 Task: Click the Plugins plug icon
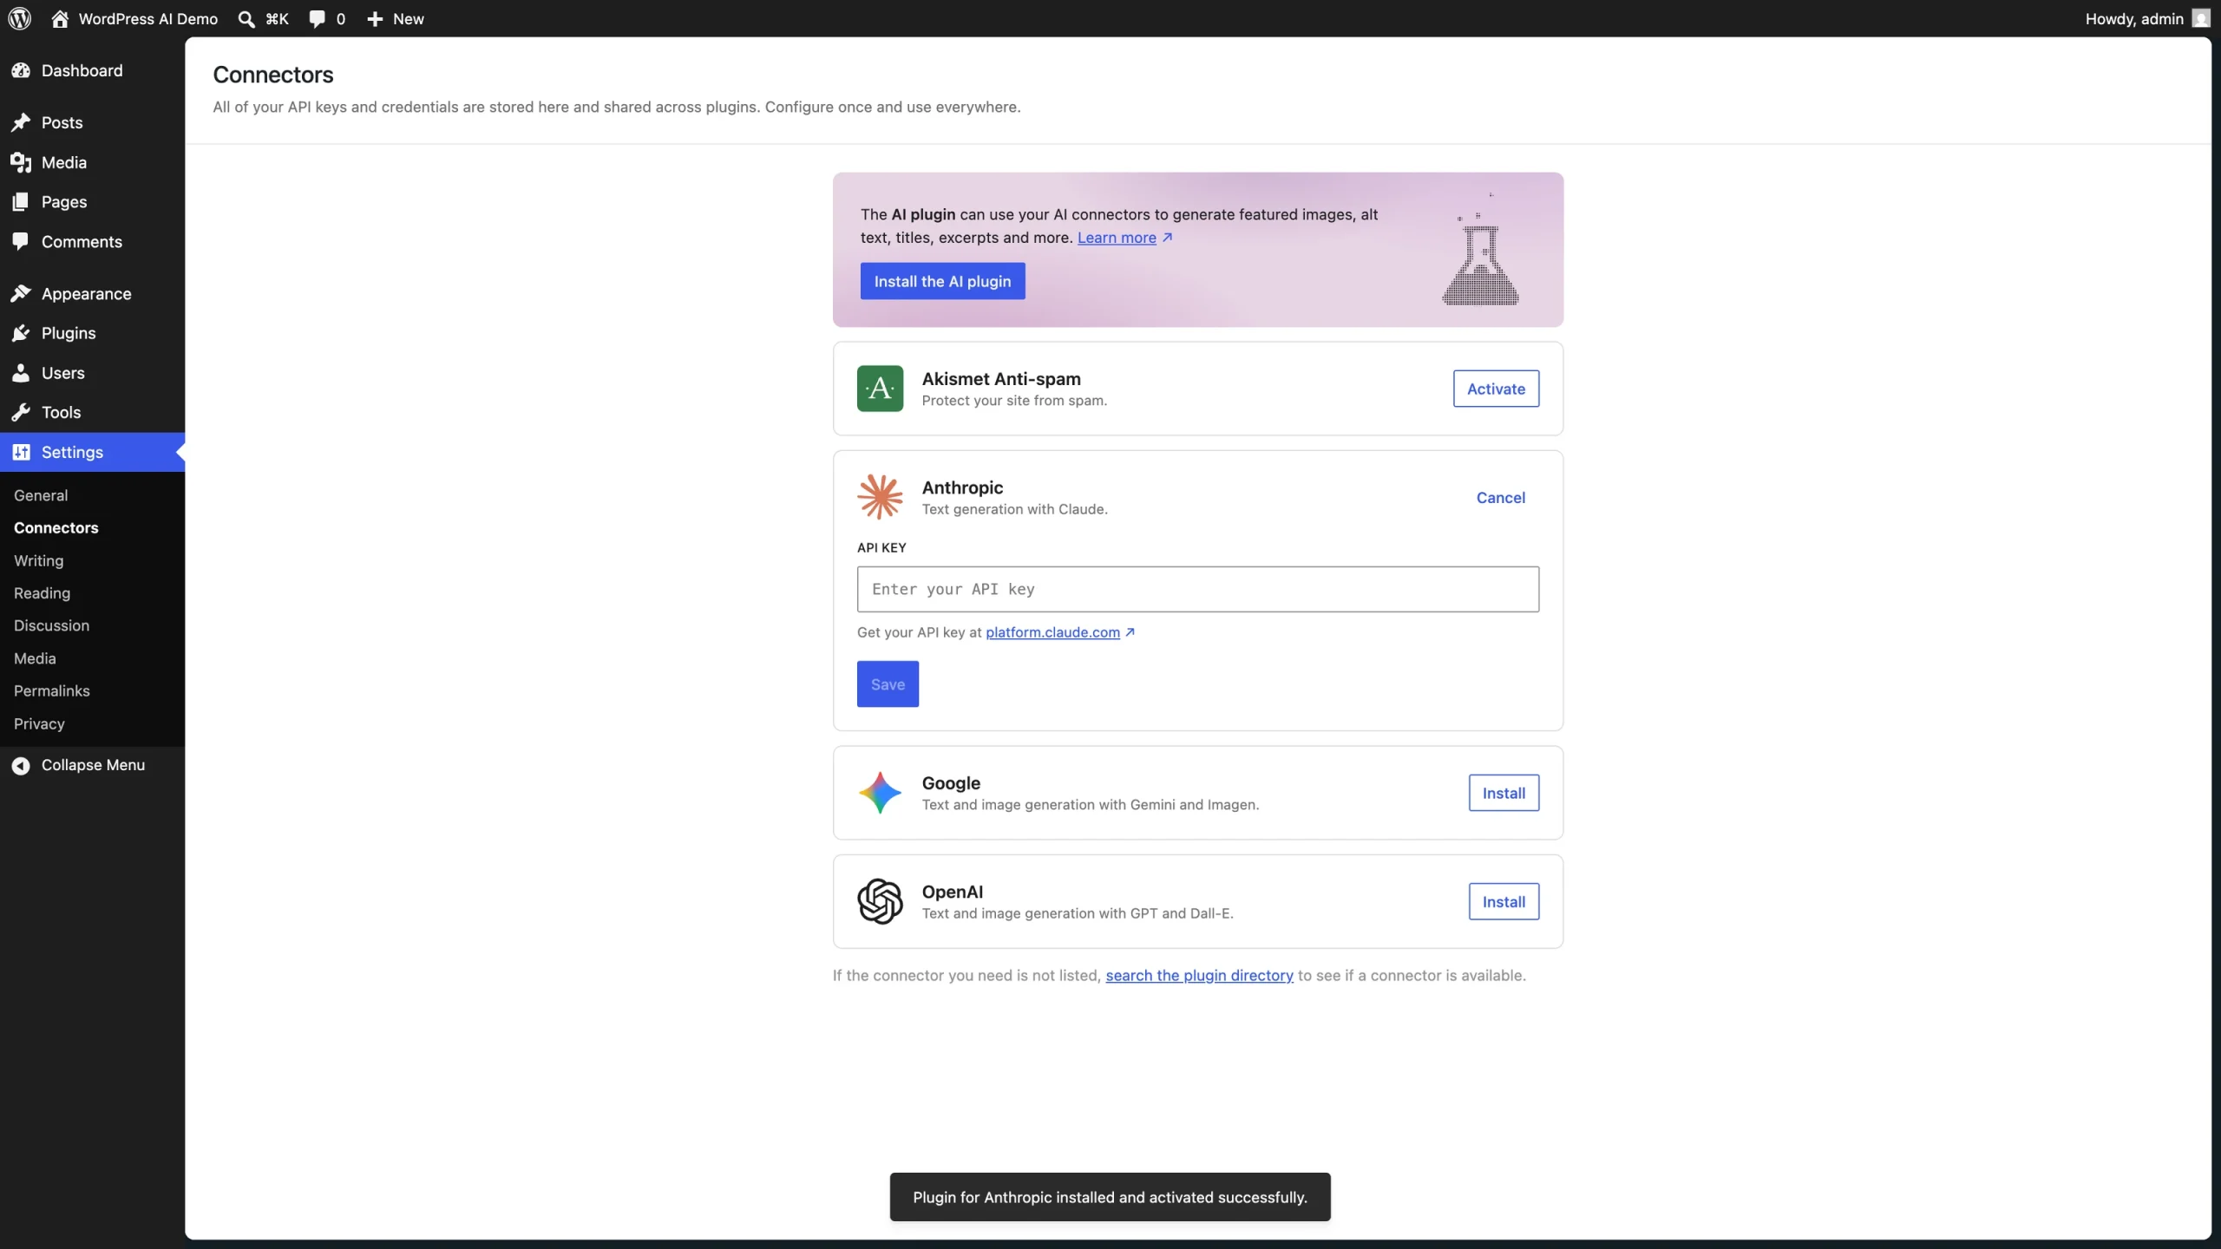[21, 333]
